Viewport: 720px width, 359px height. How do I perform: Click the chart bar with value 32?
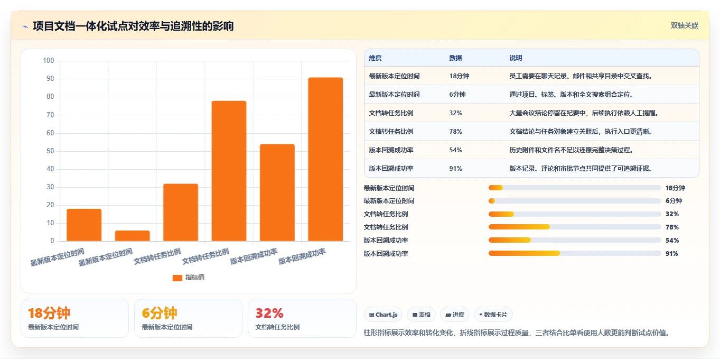(x=181, y=213)
